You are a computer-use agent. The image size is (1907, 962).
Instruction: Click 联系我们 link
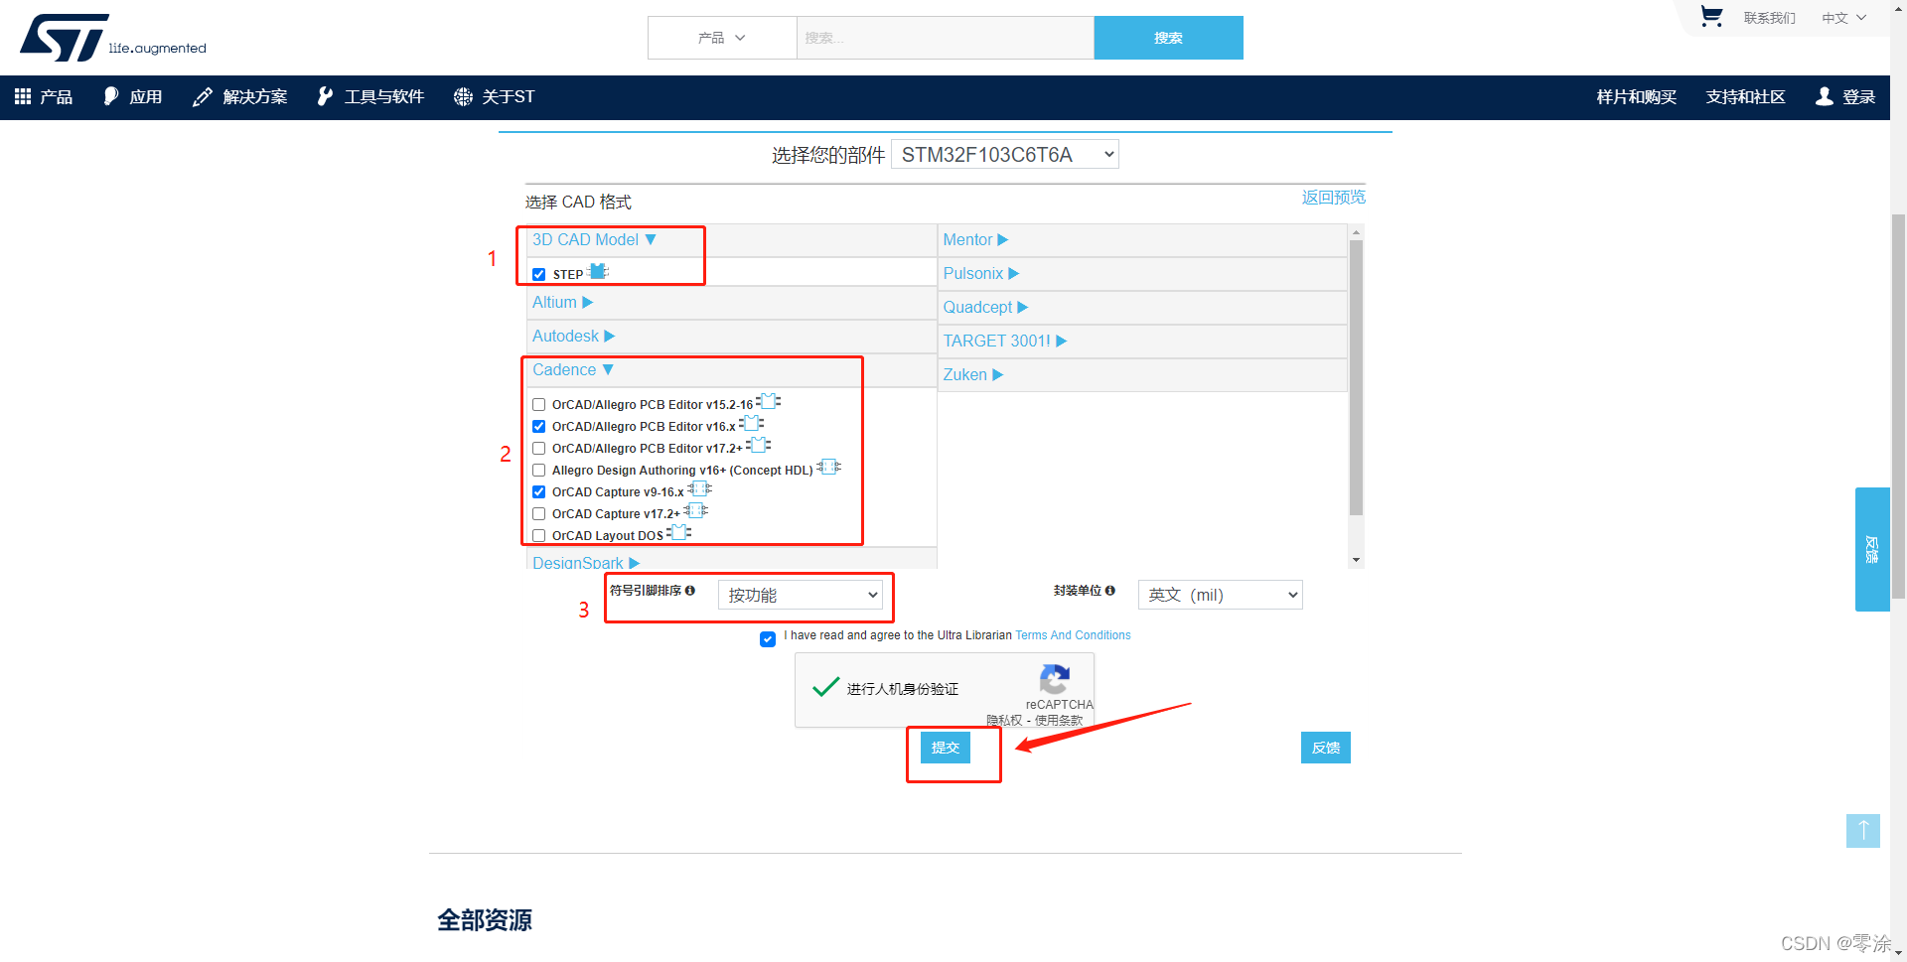pos(1770,18)
